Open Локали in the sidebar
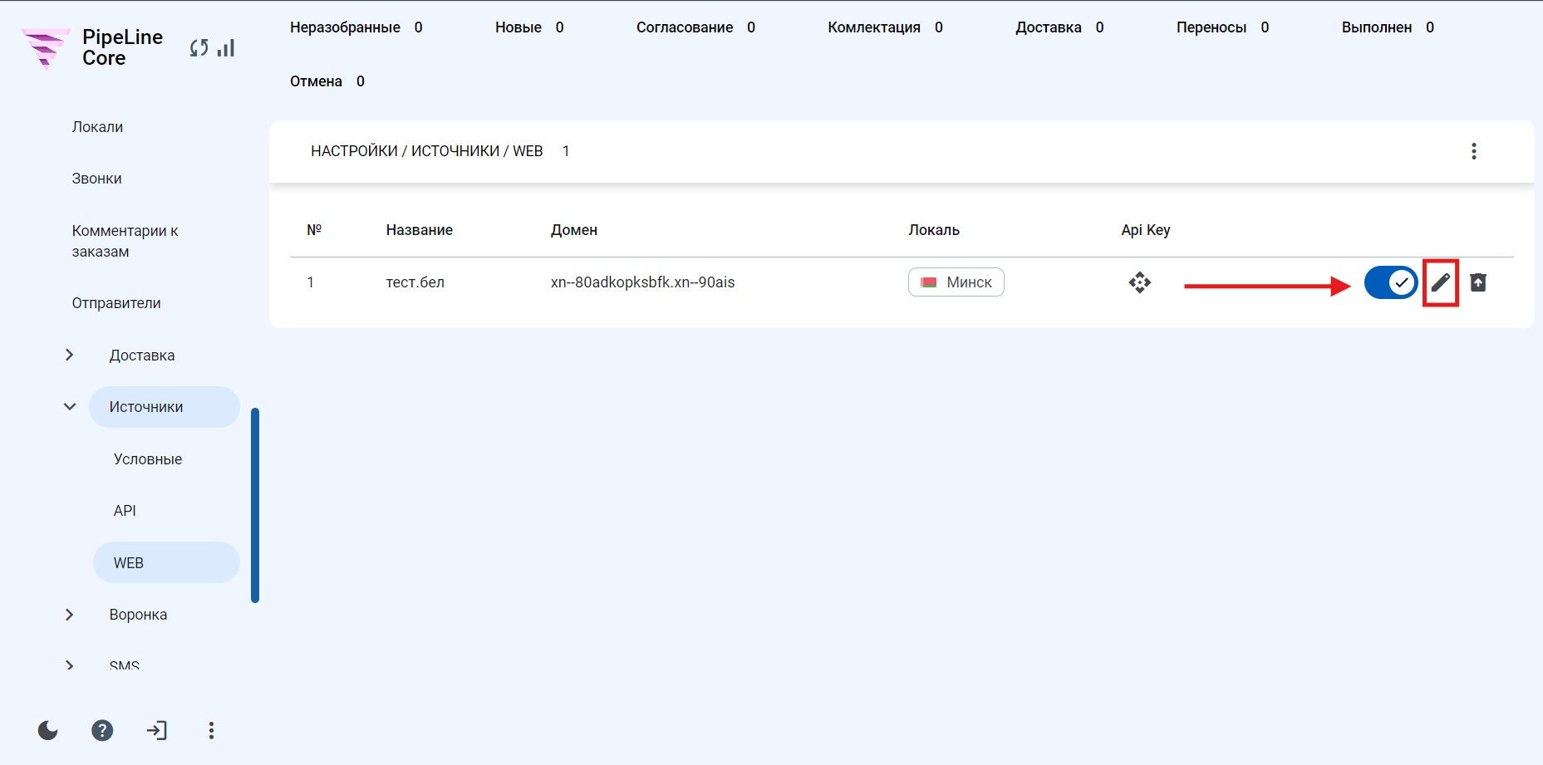The height and width of the screenshot is (765, 1543). (97, 127)
